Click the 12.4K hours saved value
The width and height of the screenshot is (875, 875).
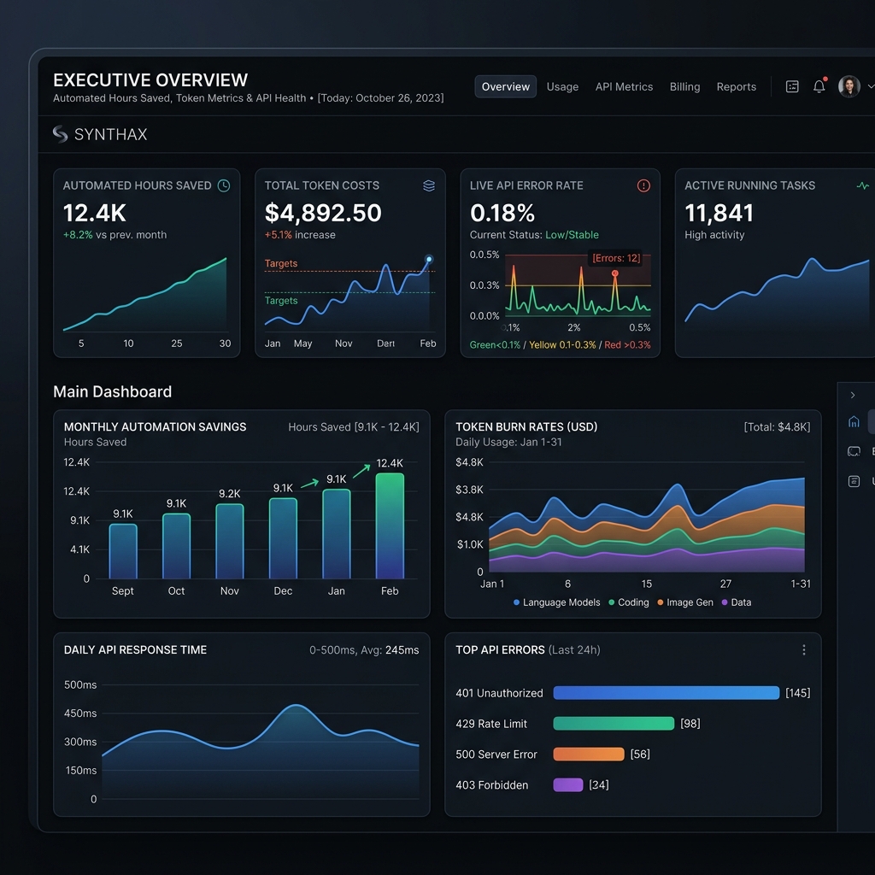94,213
